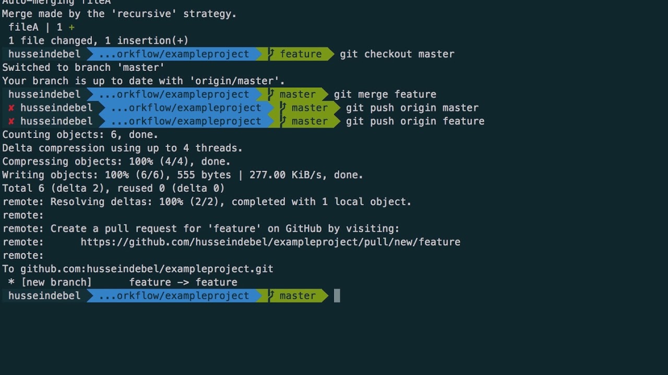Image resolution: width=668 pixels, height=375 pixels.
Task: Click the 'git checkout master' command text
Action: click(397, 54)
